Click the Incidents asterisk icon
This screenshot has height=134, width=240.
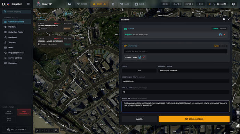(5, 27)
